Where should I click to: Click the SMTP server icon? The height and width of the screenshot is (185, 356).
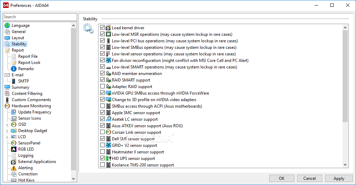click(14, 81)
